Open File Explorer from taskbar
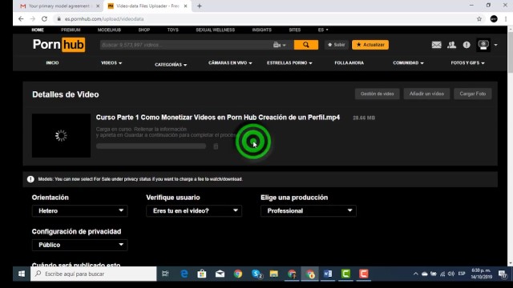This screenshot has width=513, height=288. click(x=274, y=274)
